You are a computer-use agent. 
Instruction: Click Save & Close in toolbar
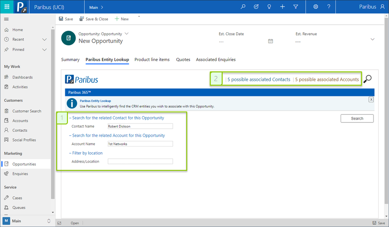point(94,19)
